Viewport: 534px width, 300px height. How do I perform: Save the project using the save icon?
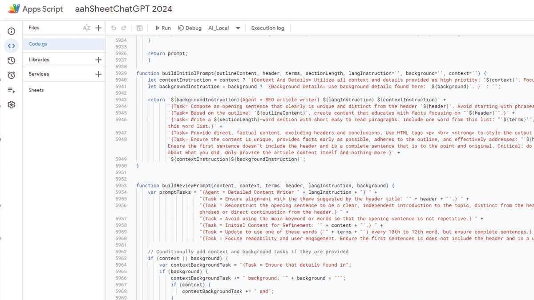tap(139, 28)
